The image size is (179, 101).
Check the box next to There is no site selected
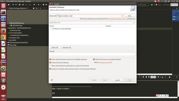pyautogui.click(x=51, y=29)
